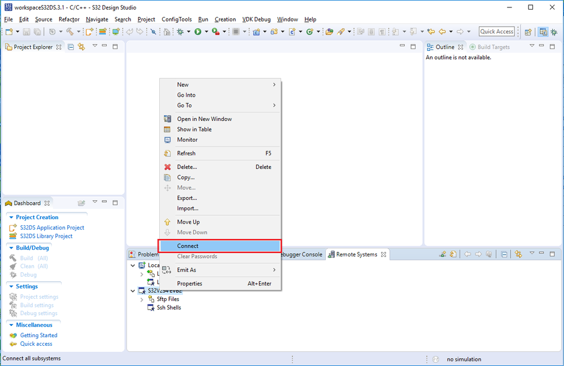Open the Getting Started link
The image size is (564, 366).
coord(38,335)
